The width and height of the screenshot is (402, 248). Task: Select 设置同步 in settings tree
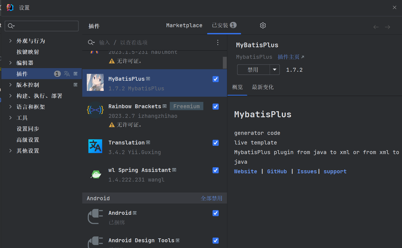pos(28,129)
